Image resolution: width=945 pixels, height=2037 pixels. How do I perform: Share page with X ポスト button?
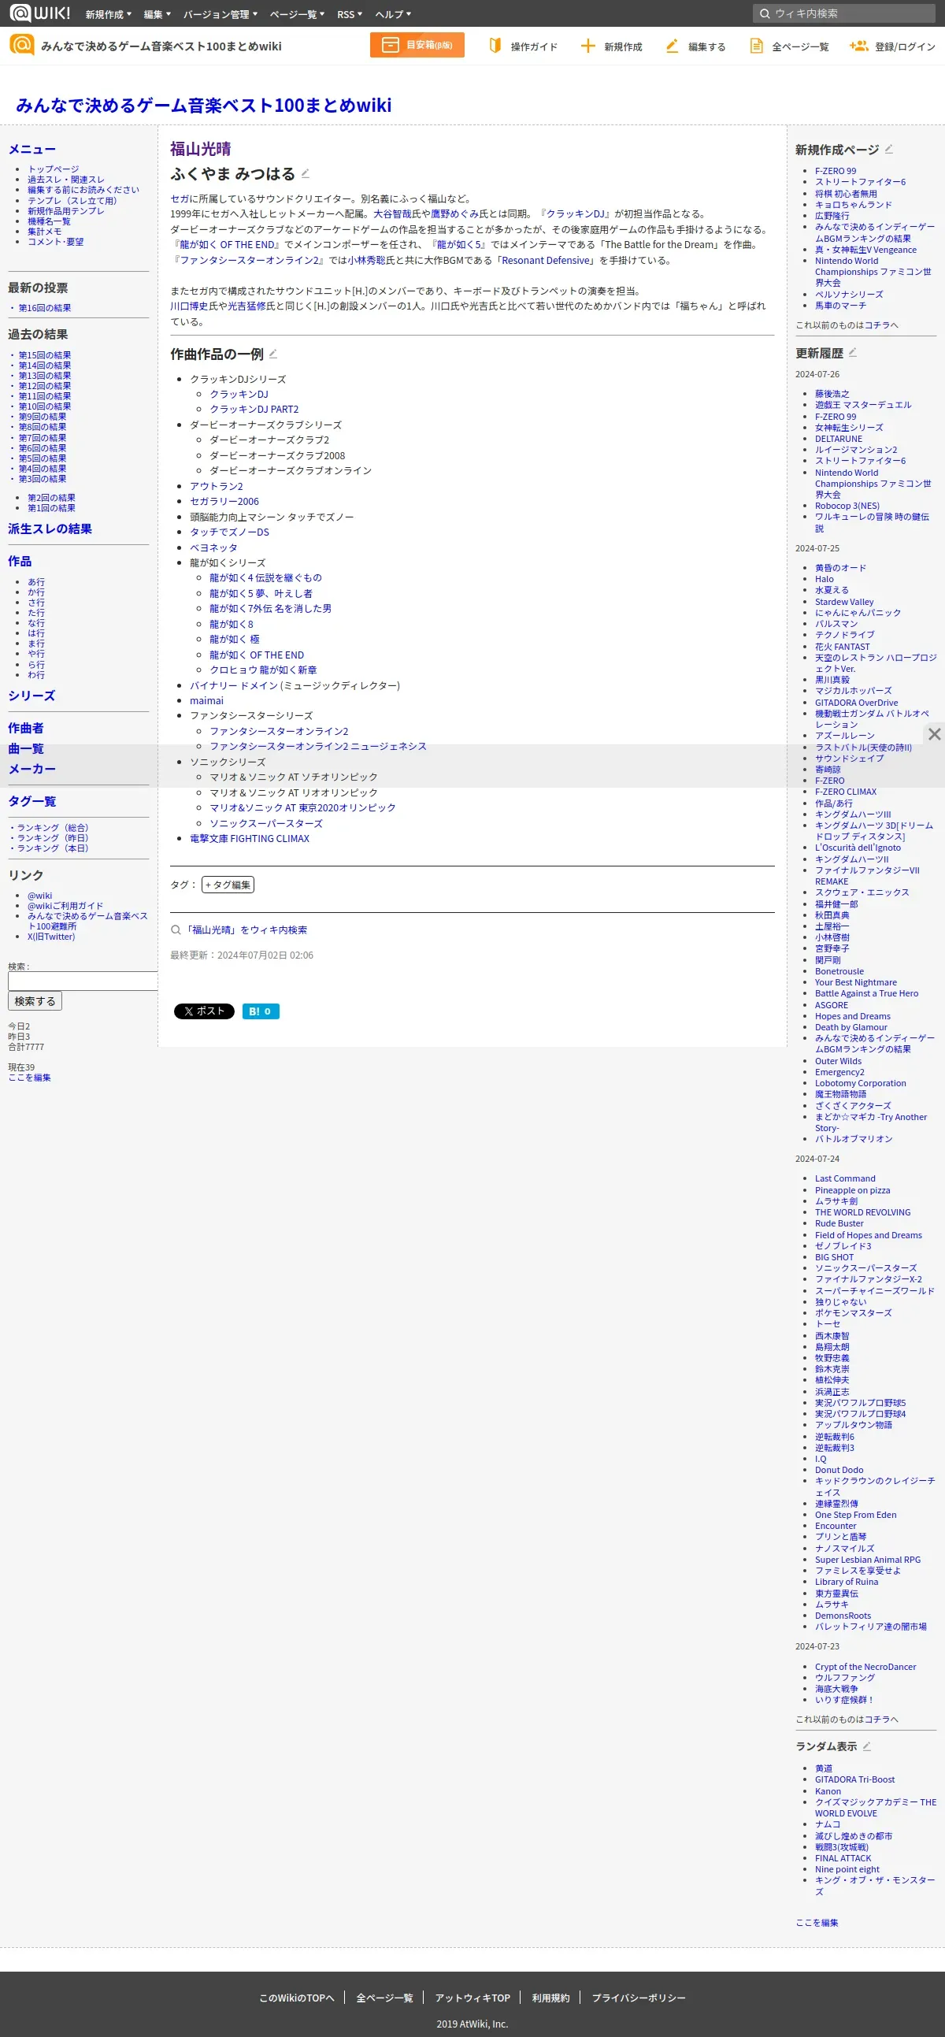pyautogui.click(x=204, y=1011)
